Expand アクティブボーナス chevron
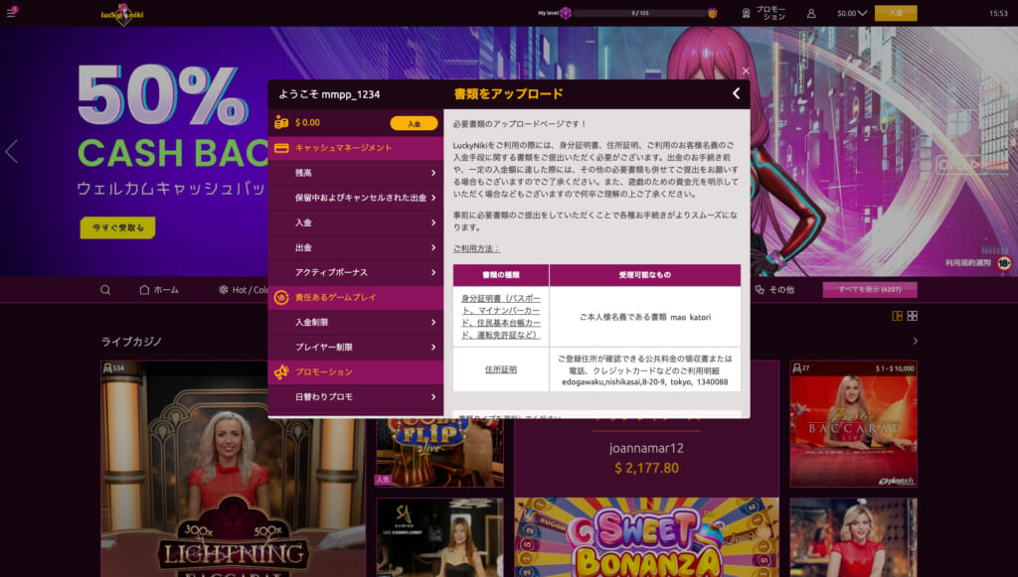The image size is (1018, 577). click(433, 272)
